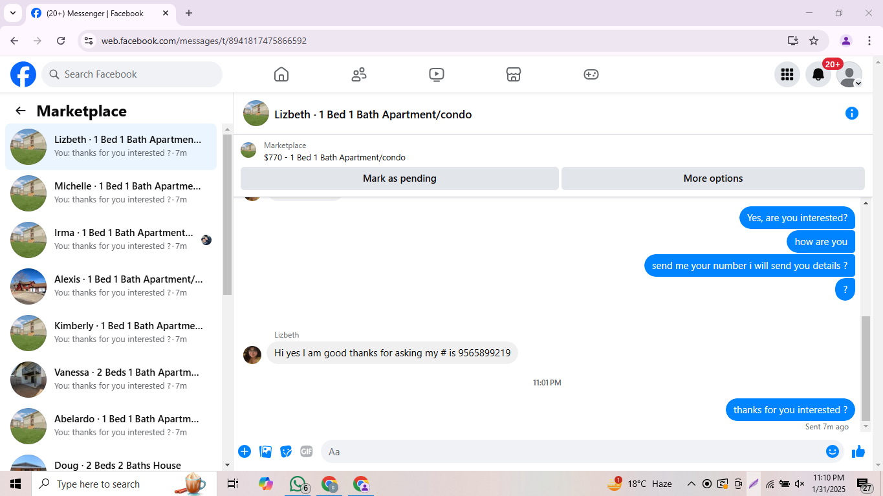Open More options for the listing

coord(713,178)
